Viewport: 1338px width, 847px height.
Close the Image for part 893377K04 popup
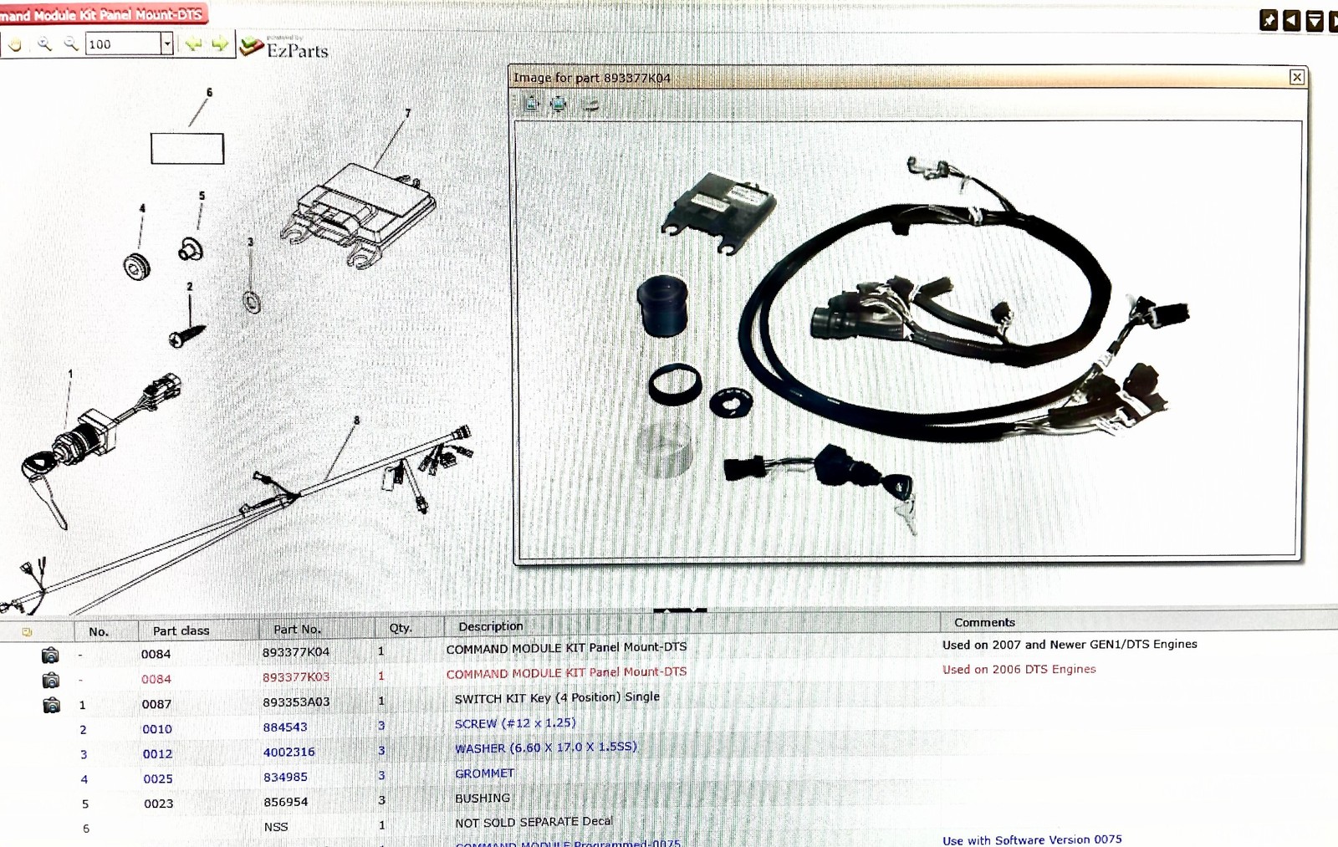pos(1296,77)
